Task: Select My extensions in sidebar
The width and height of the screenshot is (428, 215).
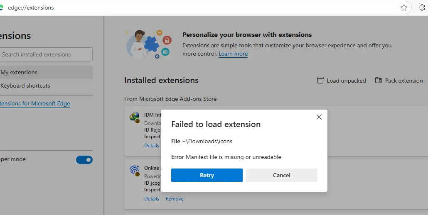Action: (x=46, y=72)
